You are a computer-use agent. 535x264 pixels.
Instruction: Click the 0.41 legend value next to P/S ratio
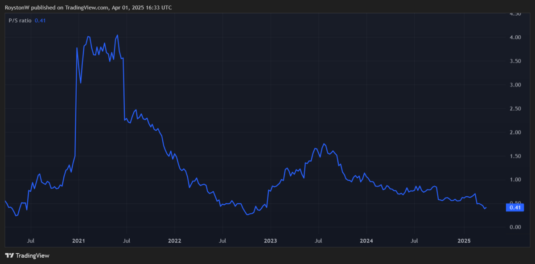pos(40,21)
